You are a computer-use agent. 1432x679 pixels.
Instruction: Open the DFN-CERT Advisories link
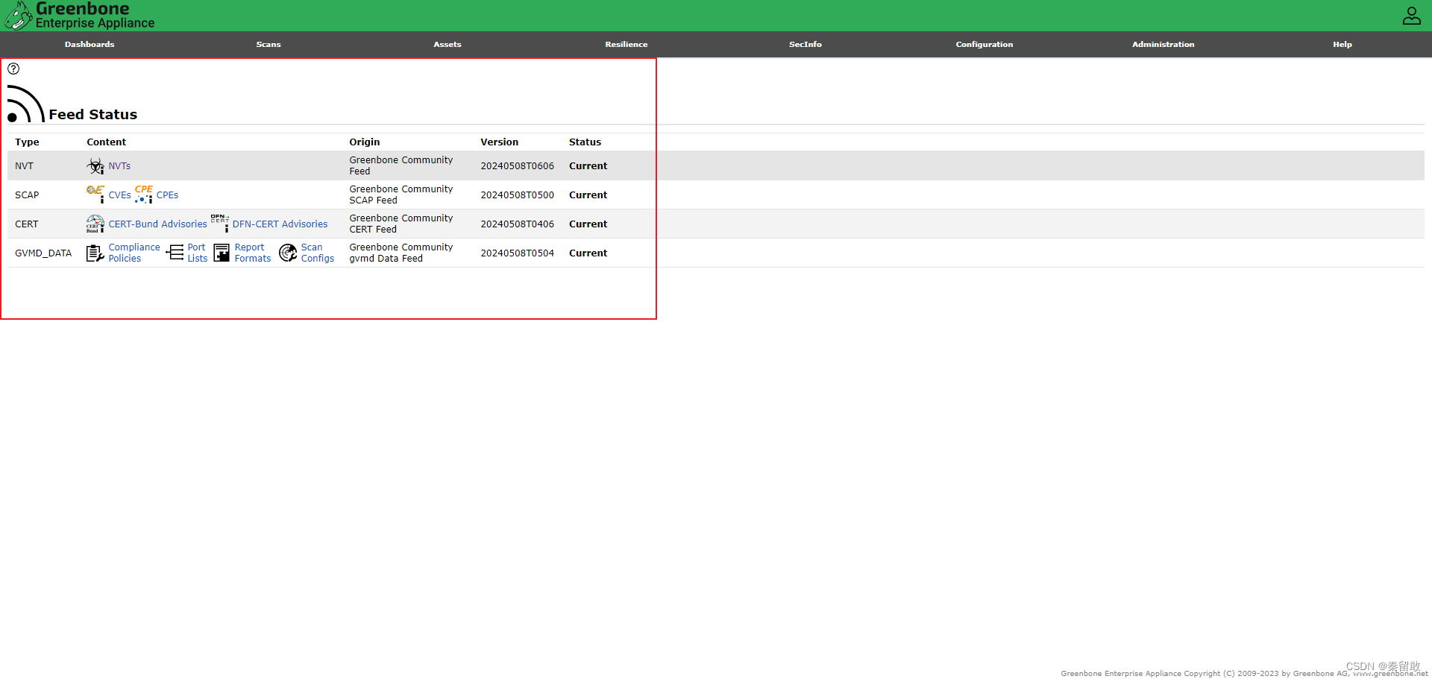click(x=280, y=224)
